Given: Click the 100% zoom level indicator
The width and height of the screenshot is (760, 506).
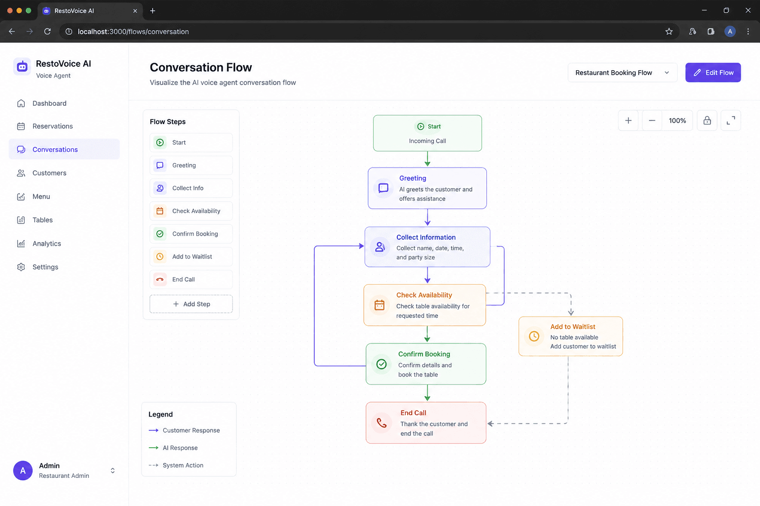Looking at the screenshot, I should pos(677,121).
